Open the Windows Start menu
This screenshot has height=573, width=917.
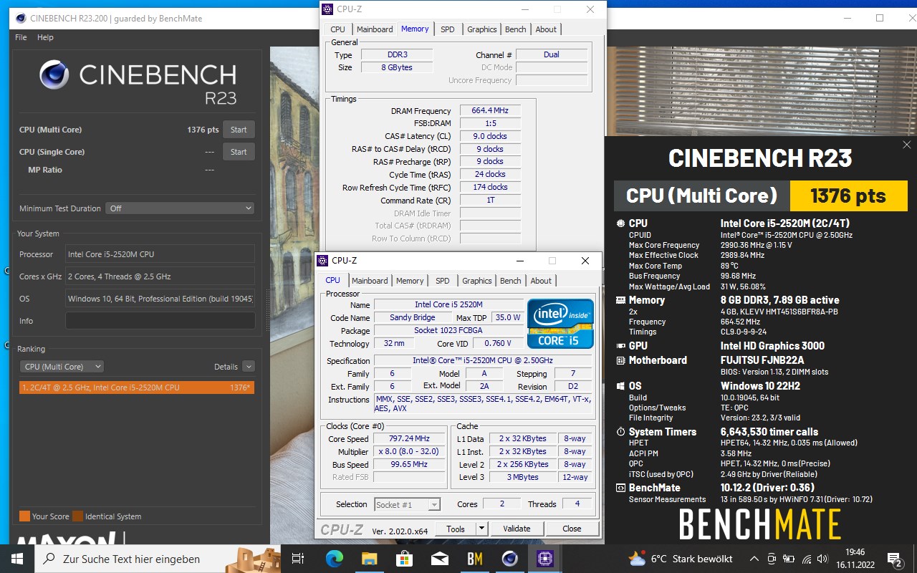pos(17,559)
